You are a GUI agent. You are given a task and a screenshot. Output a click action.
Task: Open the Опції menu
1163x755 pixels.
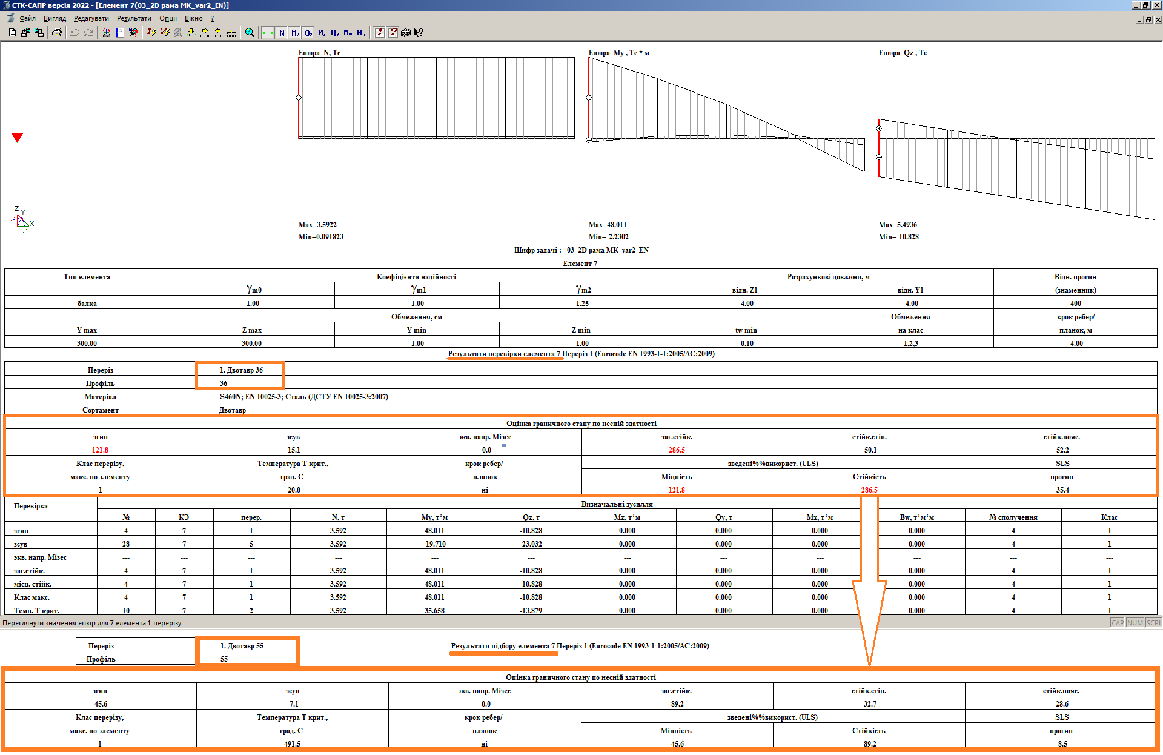(x=168, y=18)
